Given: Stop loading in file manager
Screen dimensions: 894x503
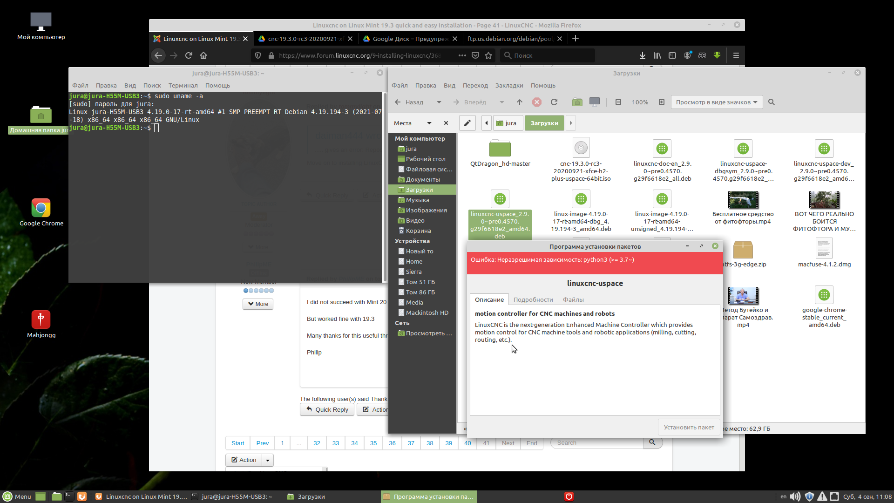Looking at the screenshot, I should (x=537, y=102).
